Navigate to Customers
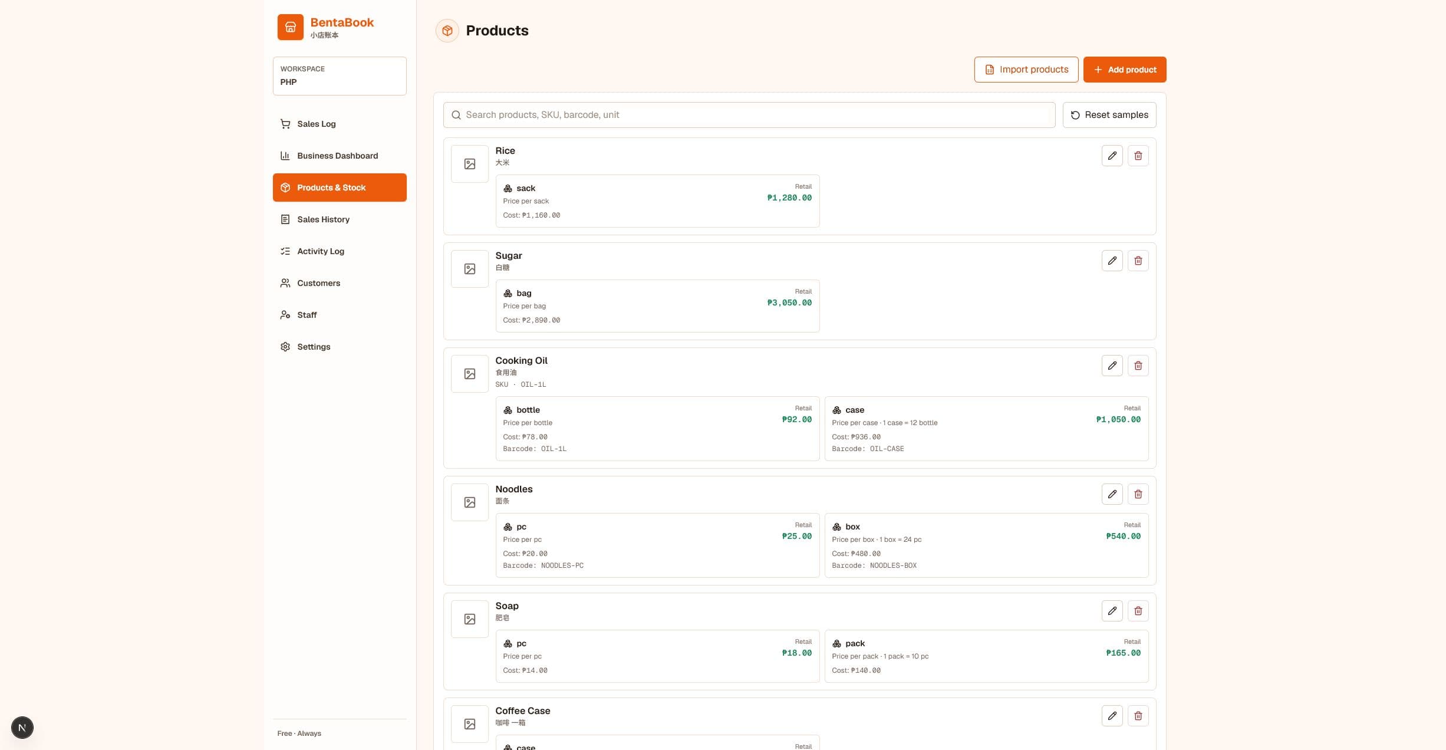The height and width of the screenshot is (750, 1446). click(340, 283)
